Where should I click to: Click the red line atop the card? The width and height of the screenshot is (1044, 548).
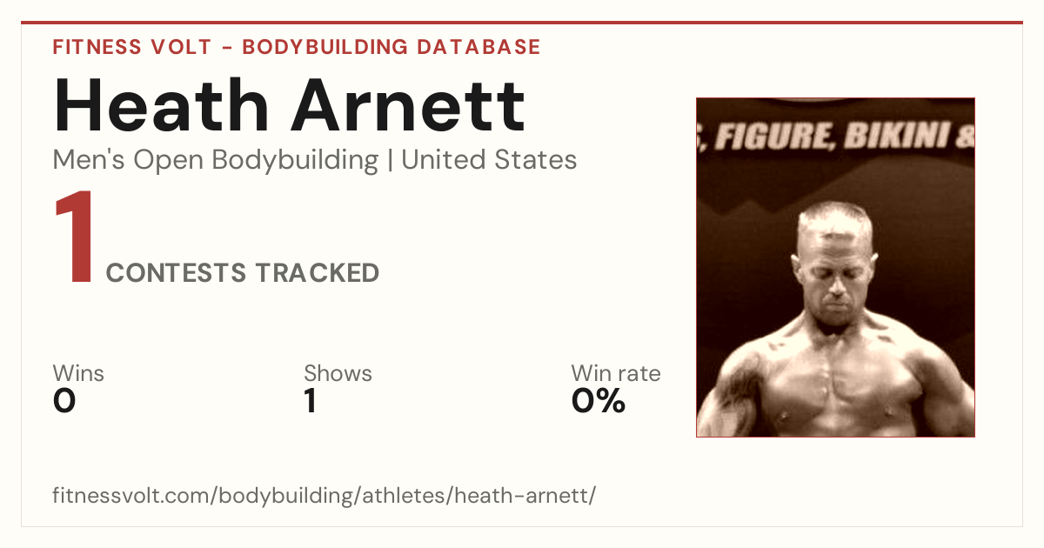pyautogui.click(x=522, y=23)
